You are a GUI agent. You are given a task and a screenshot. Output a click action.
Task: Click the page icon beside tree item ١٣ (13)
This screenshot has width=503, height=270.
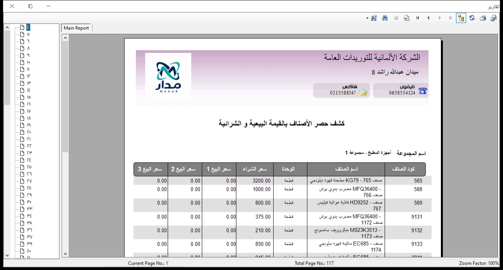(x=22, y=83)
